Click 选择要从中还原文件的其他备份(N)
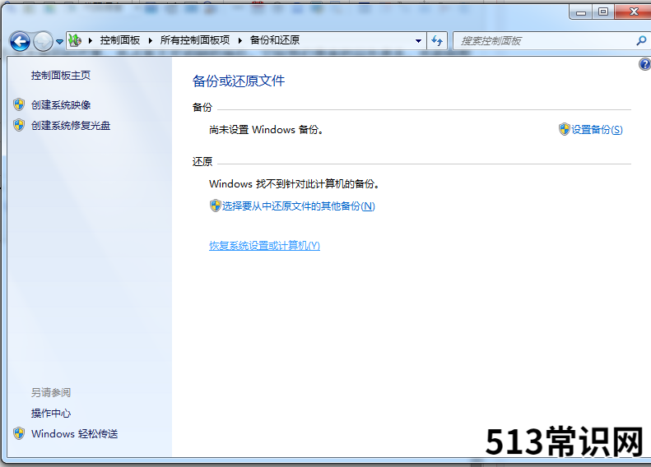The height and width of the screenshot is (467, 651). 299,206
